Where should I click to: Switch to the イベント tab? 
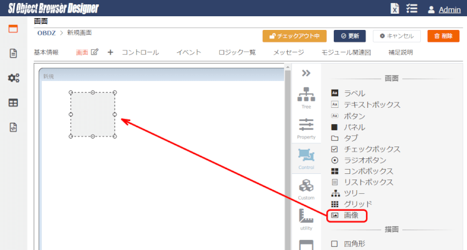(189, 52)
